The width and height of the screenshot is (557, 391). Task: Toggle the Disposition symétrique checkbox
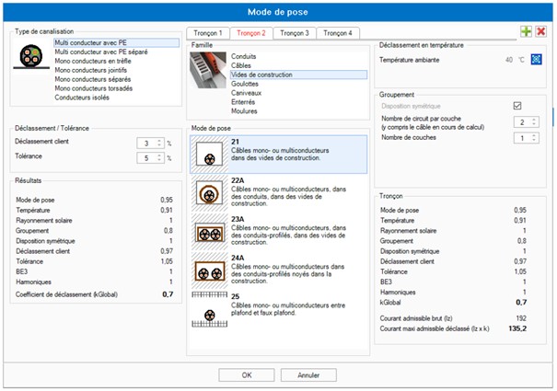point(517,106)
